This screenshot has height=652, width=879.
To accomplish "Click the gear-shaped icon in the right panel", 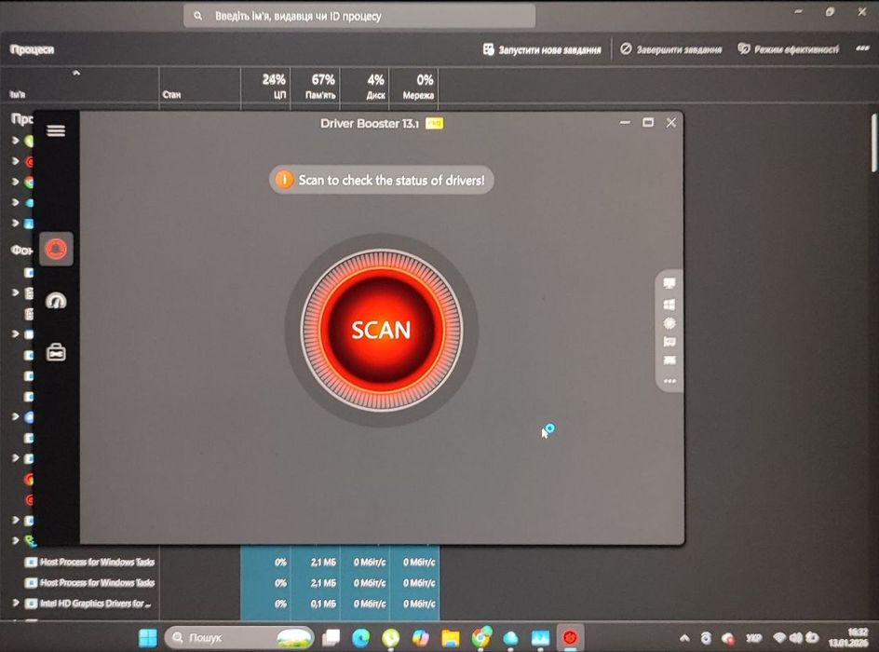I will tap(669, 323).
